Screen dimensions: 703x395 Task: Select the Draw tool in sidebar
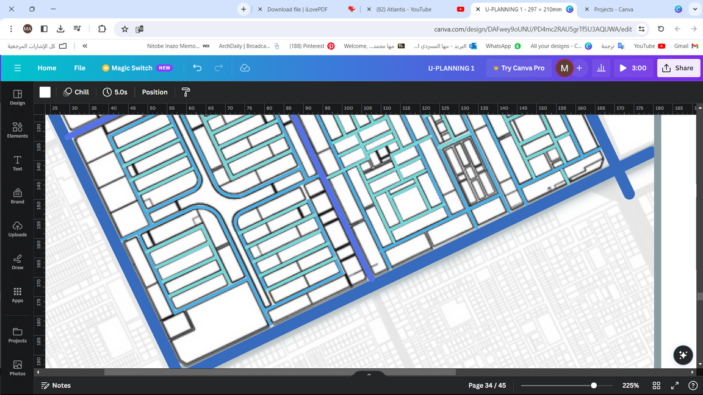(x=17, y=262)
